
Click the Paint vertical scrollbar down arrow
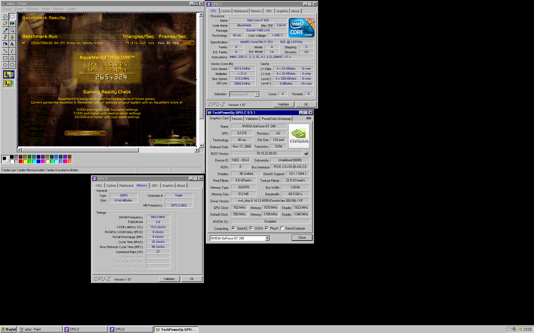pyautogui.click(x=201, y=146)
